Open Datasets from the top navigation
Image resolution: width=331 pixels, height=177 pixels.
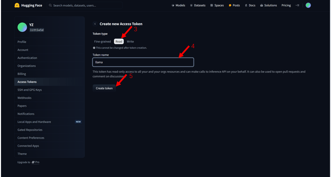pyautogui.click(x=198, y=5)
